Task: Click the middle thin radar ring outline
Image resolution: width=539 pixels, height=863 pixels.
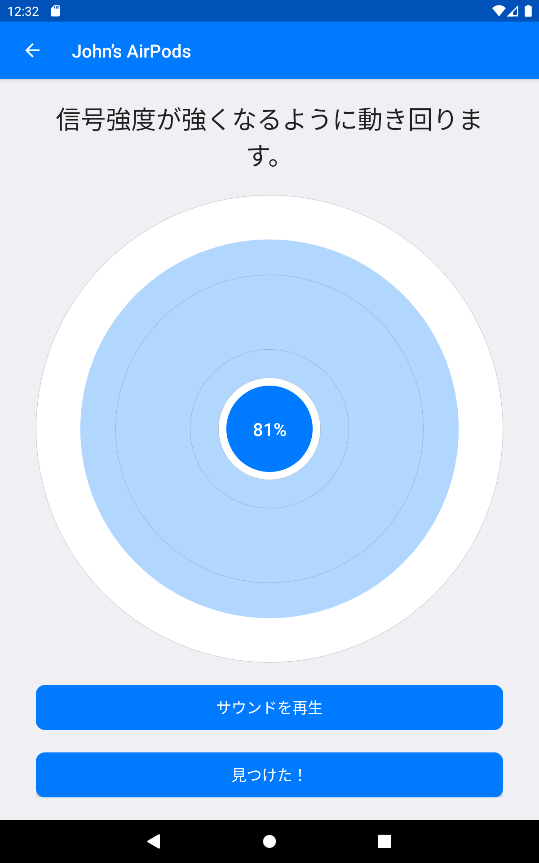Action: click(x=269, y=275)
